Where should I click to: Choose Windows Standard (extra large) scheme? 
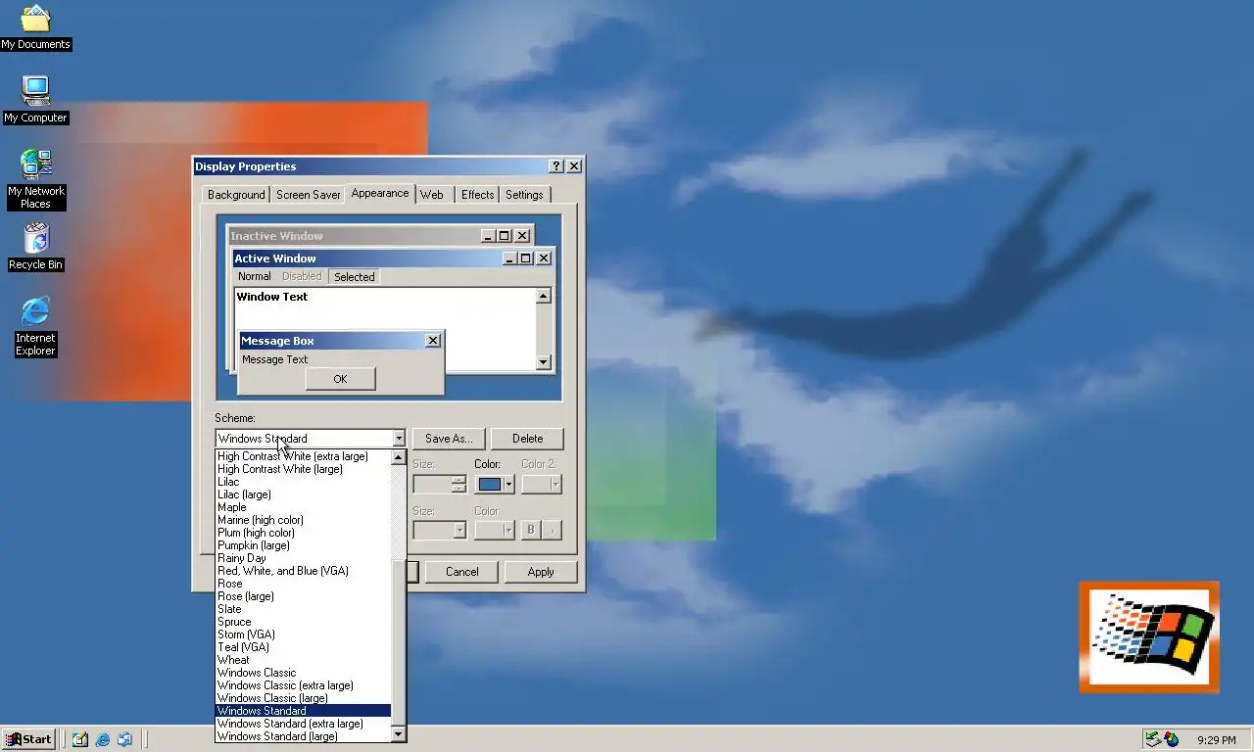tap(304, 724)
